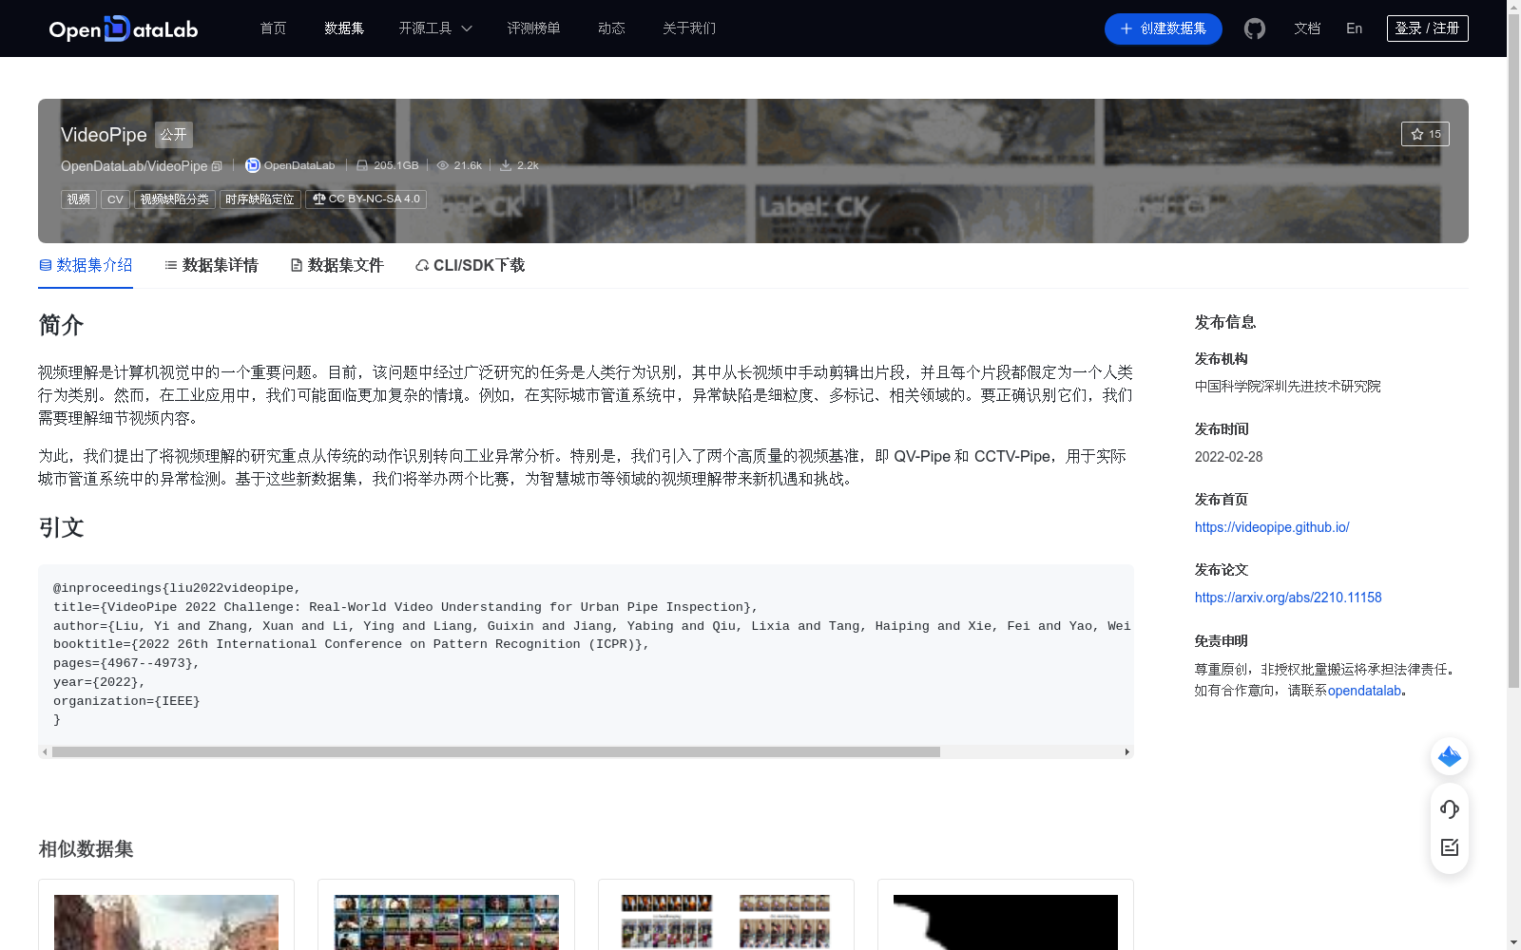This screenshot has width=1521, height=950.
Task: Open fourth similar dataset black mask thumbnail
Action: click(x=1006, y=921)
